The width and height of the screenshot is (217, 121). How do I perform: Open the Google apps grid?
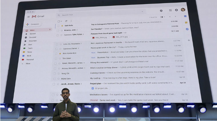click(x=170, y=10)
